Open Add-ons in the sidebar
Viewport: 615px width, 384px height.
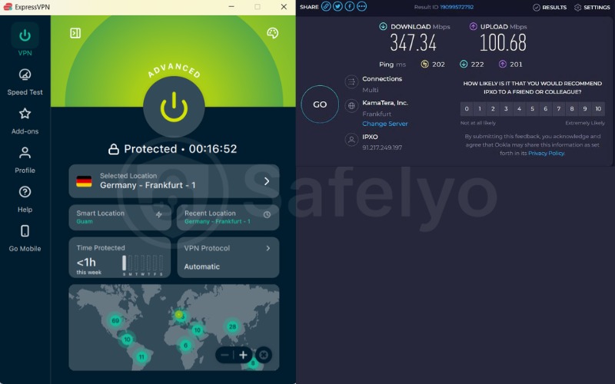(25, 121)
